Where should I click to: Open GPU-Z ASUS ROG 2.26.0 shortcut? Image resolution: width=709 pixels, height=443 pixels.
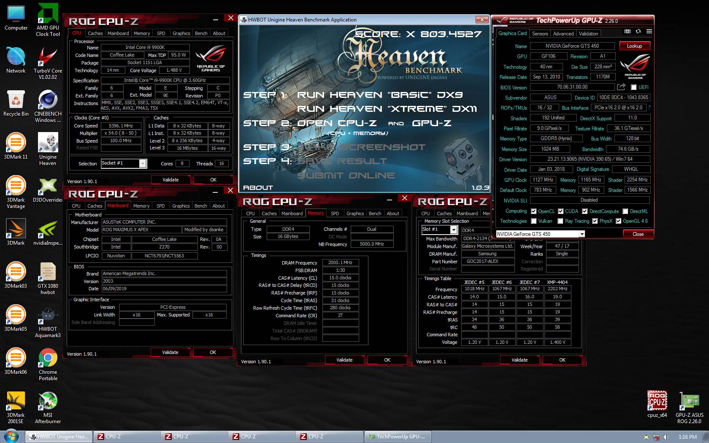[690, 407]
